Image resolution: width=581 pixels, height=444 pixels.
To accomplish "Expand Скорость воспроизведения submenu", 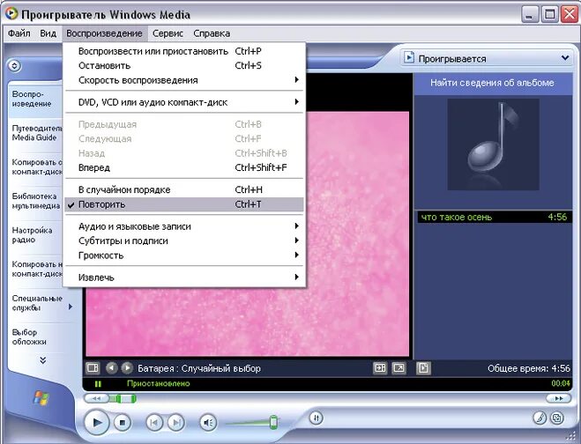I will click(184, 80).
